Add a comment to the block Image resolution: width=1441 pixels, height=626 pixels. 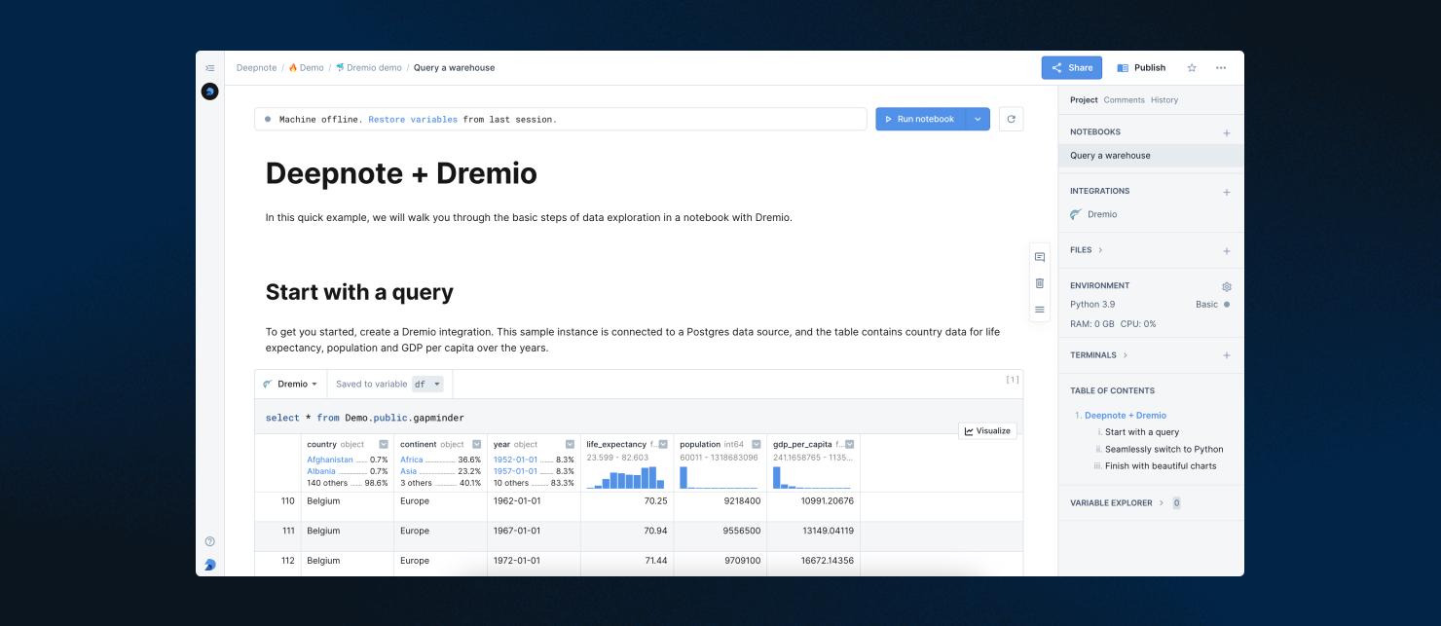tap(1040, 257)
